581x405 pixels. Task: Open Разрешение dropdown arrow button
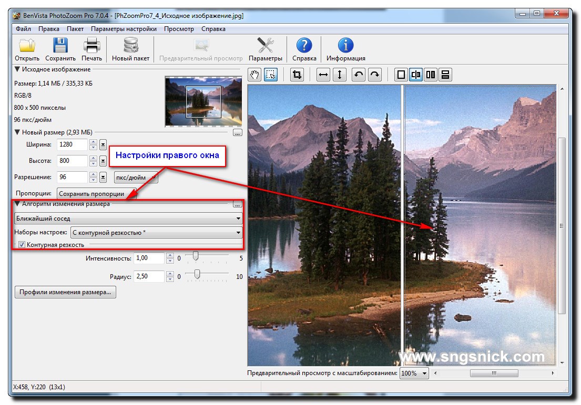[103, 177]
